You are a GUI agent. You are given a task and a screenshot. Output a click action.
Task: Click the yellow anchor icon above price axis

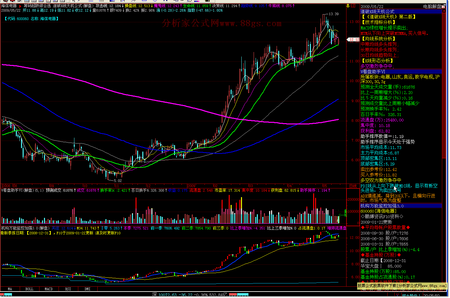point(348,6)
